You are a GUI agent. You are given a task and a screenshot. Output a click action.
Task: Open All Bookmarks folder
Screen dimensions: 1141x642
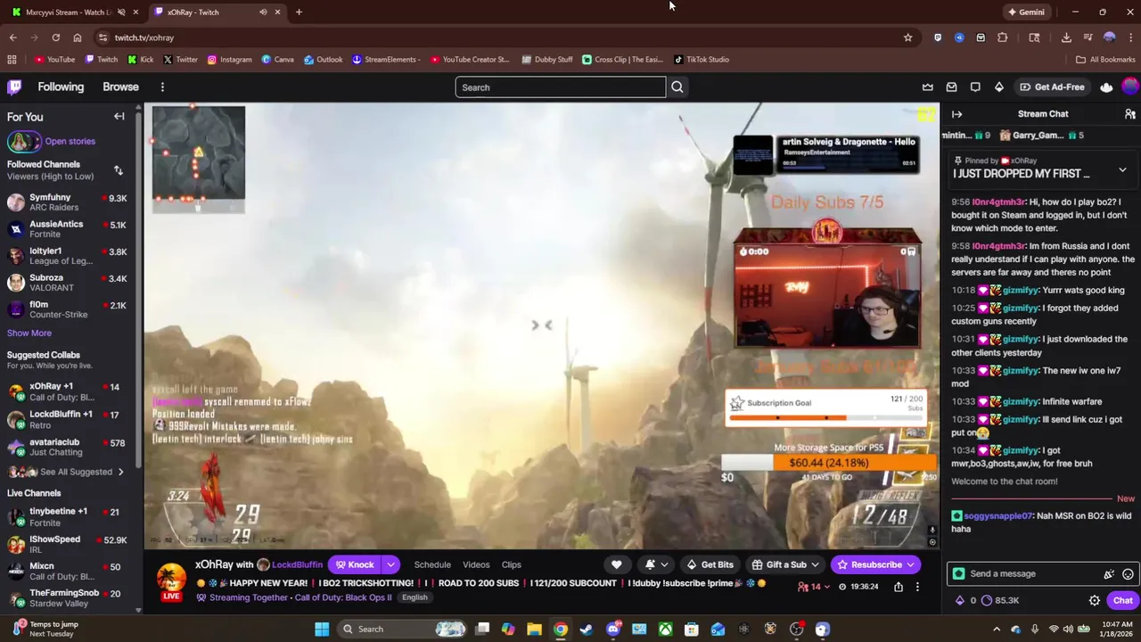click(1105, 60)
